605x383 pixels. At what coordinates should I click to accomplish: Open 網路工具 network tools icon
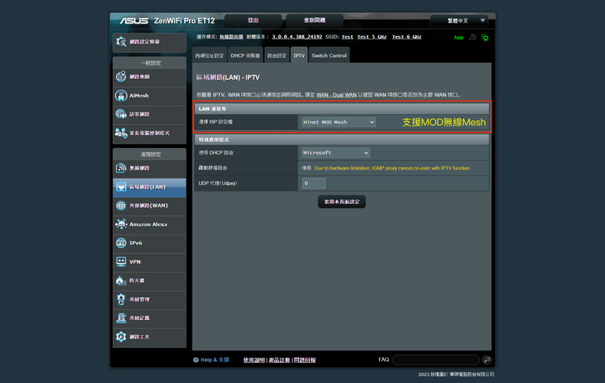point(121,337)
